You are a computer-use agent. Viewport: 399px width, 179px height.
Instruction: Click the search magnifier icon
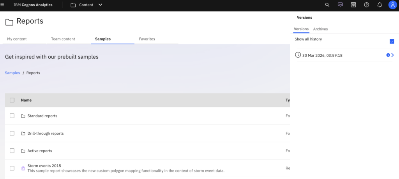(327, 5)
